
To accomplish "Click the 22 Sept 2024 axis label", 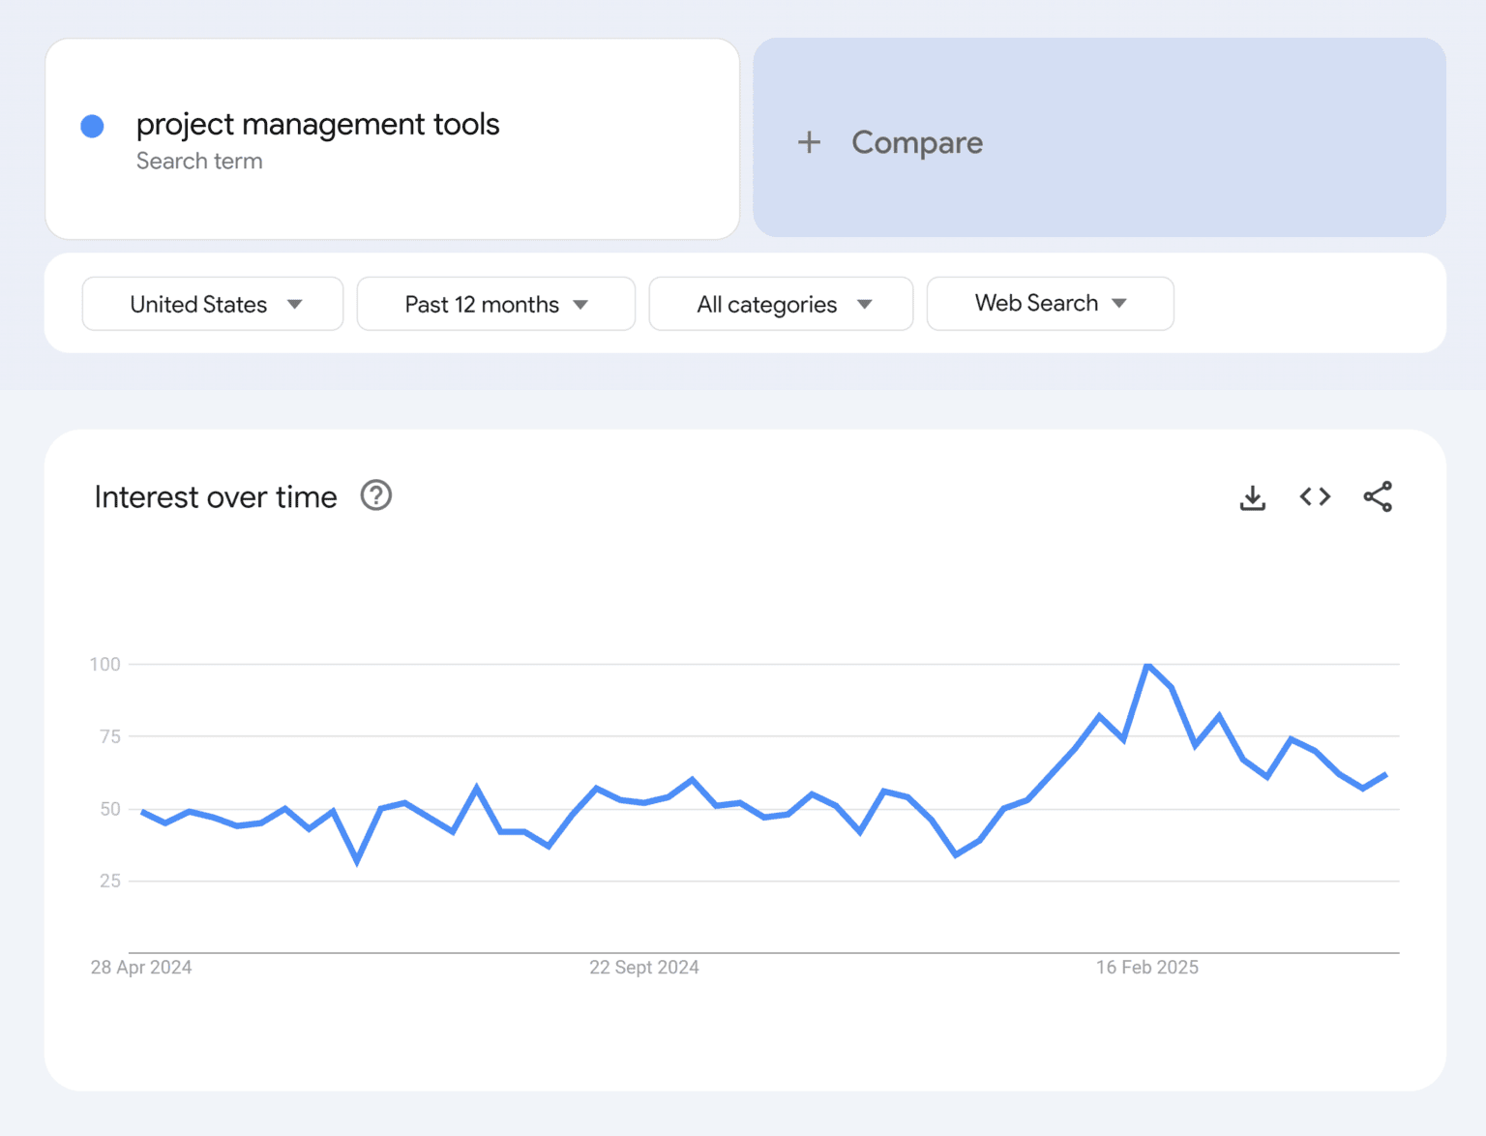I will click(643, 967).
